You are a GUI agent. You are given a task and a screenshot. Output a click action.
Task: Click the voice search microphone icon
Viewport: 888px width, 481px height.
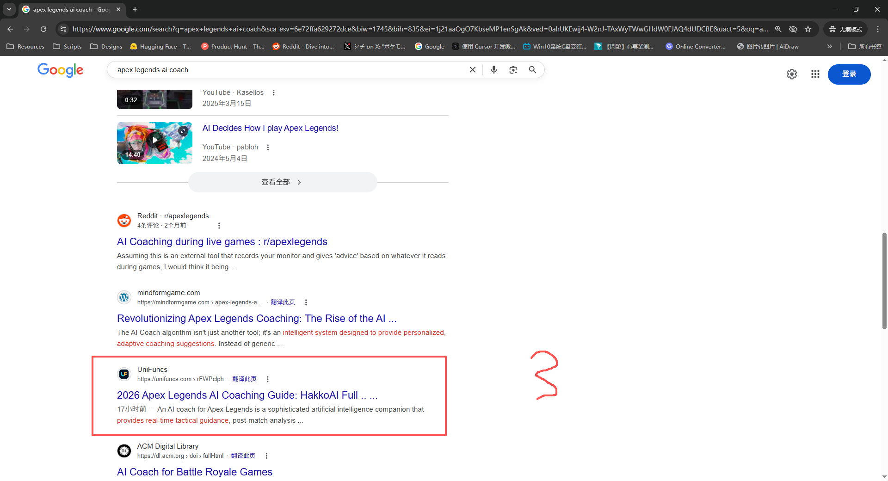click(x=494, y=70)
